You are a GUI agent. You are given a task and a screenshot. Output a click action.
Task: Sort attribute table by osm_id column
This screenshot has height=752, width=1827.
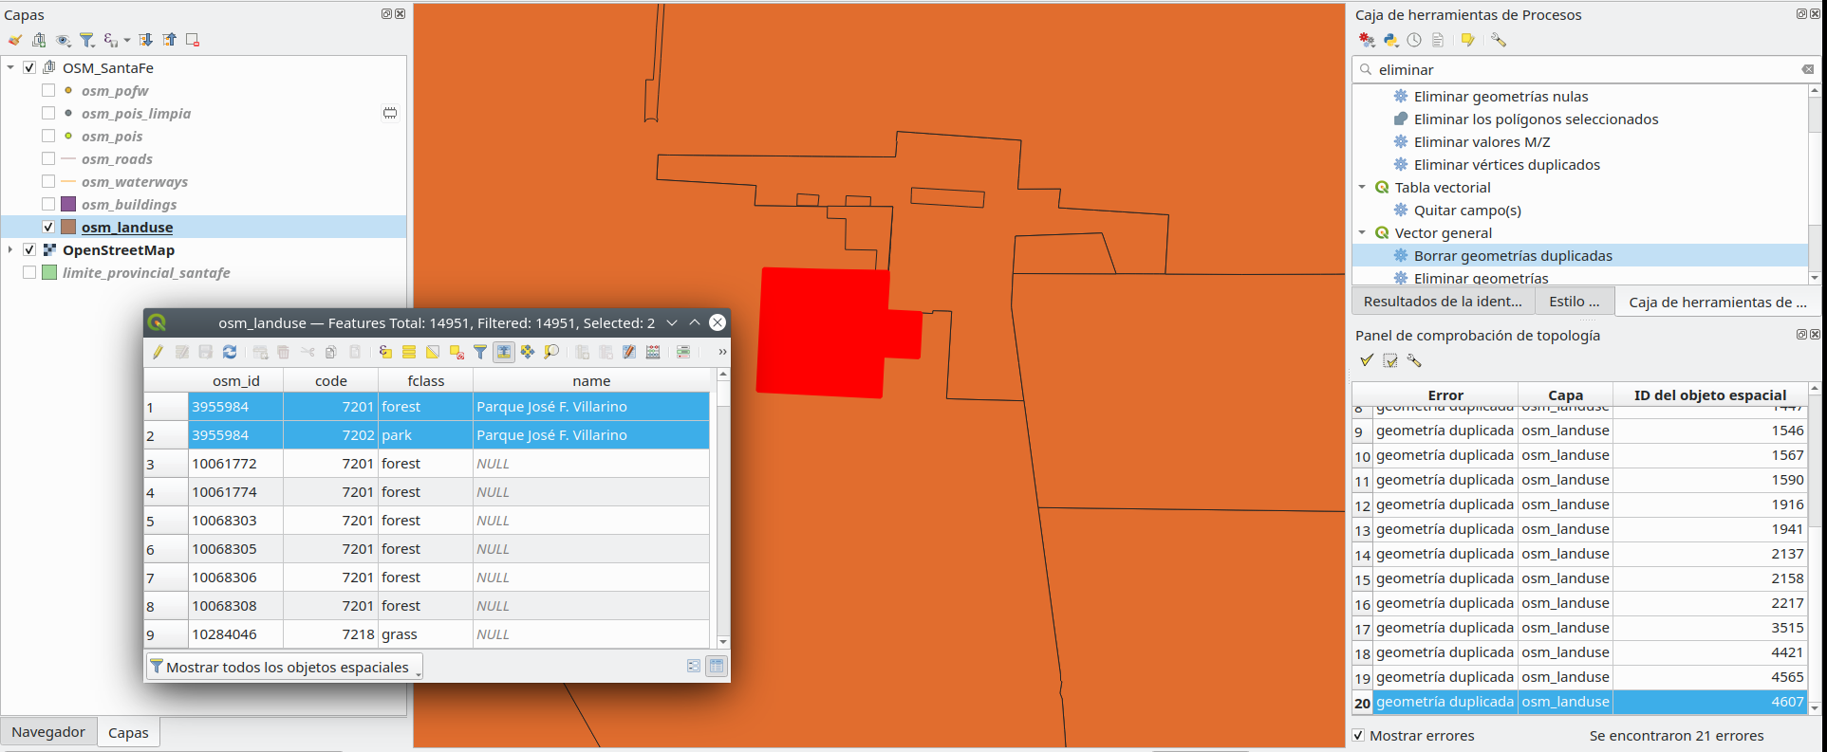point(235,380)
